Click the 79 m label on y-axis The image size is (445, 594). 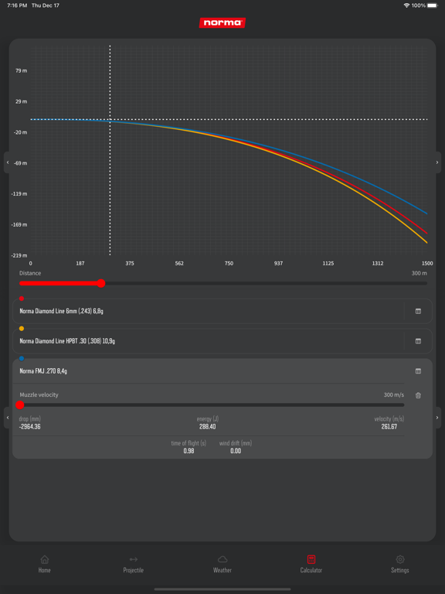[x=21, y=70]
